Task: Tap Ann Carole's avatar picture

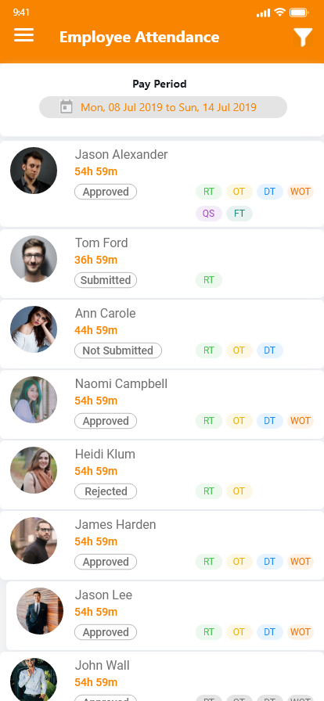Action: [x=34, y=329]
